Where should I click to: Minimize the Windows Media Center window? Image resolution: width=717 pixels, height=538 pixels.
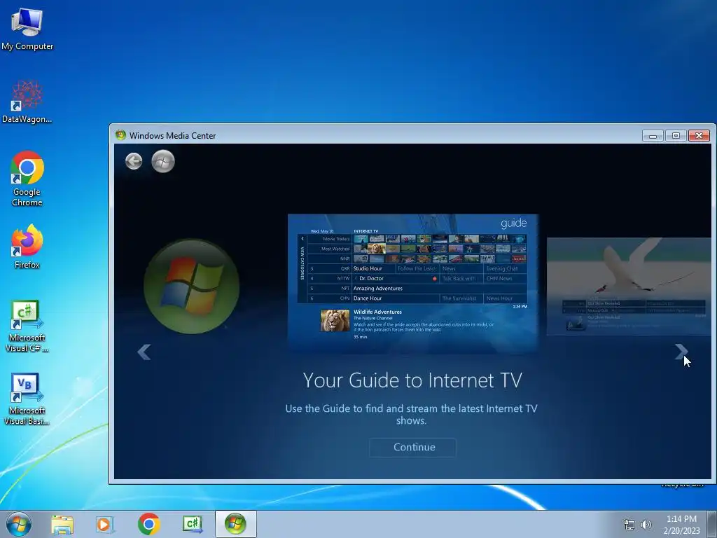point(653,135)
